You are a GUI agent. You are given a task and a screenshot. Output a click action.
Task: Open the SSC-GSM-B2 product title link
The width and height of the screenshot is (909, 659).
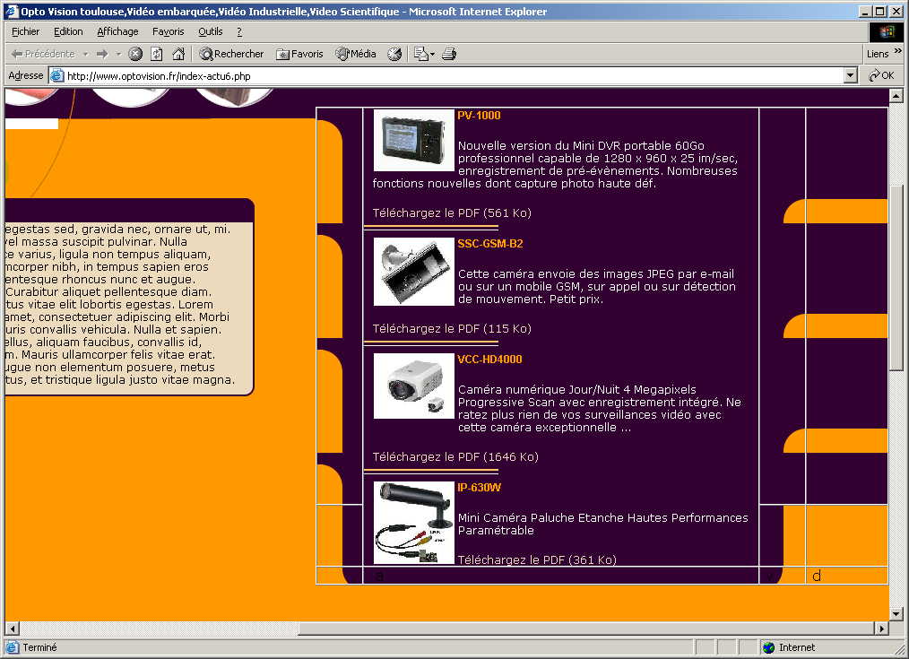[x=489, y=244]
